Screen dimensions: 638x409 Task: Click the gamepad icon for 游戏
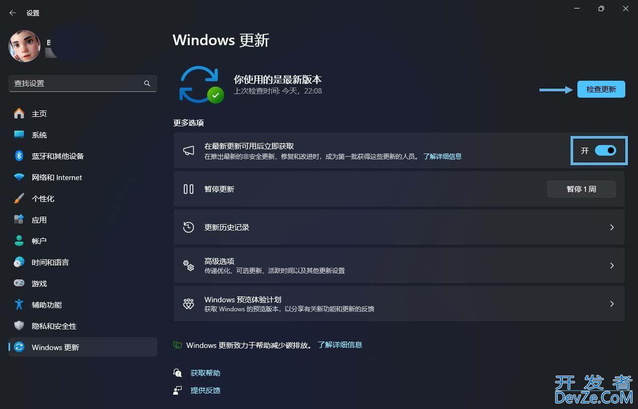[x=19, y=284]
